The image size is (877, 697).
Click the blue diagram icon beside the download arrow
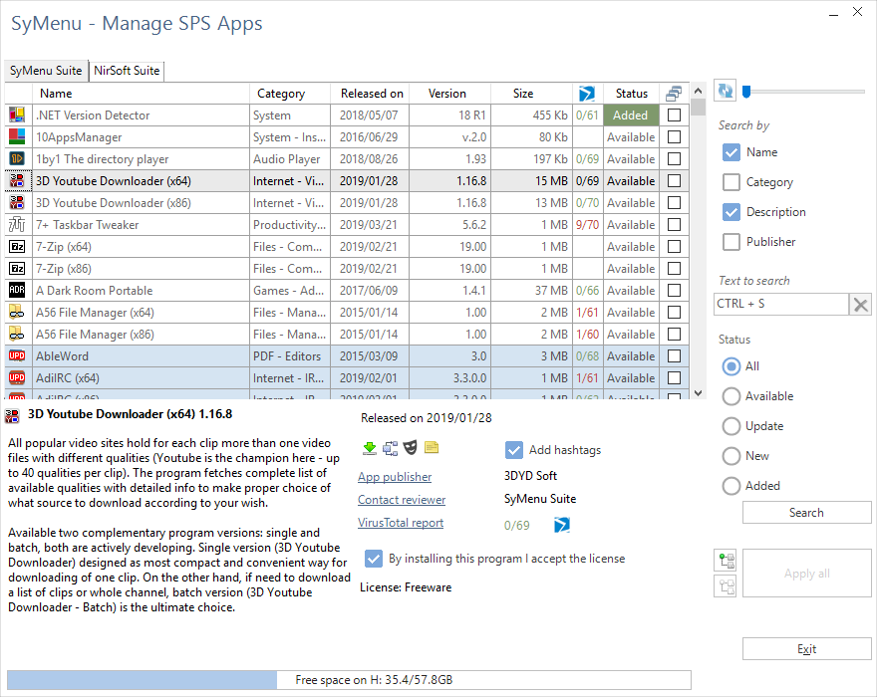click(390, 448)
